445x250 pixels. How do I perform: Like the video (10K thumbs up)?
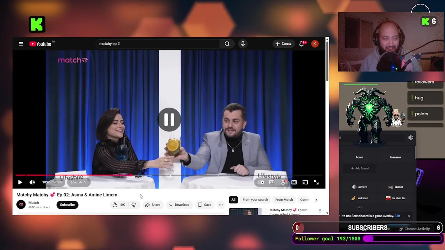point(119,205)
